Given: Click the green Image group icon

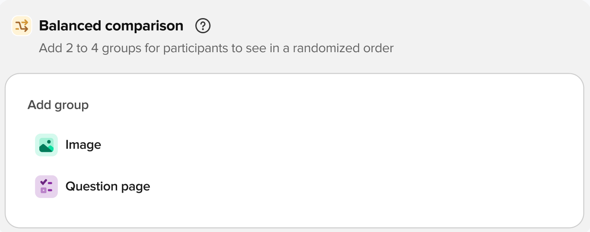Looking at the screenshot, I should 46,145.
